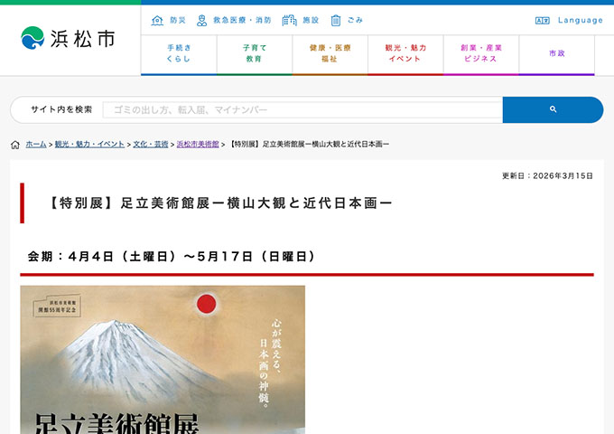The width and height of the screenshot is (614, 434).
Task: Click the Language translation icon
Action: pos(543,21)
